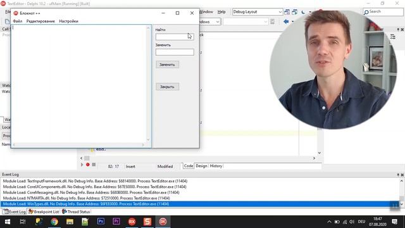Click the Insert mode status text
This screenshot has width=405, height=228.
click(x=130, y=167)
